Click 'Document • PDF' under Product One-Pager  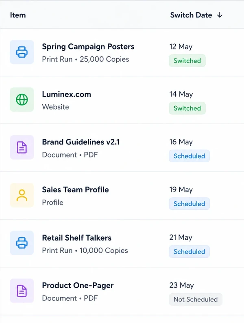70,298
